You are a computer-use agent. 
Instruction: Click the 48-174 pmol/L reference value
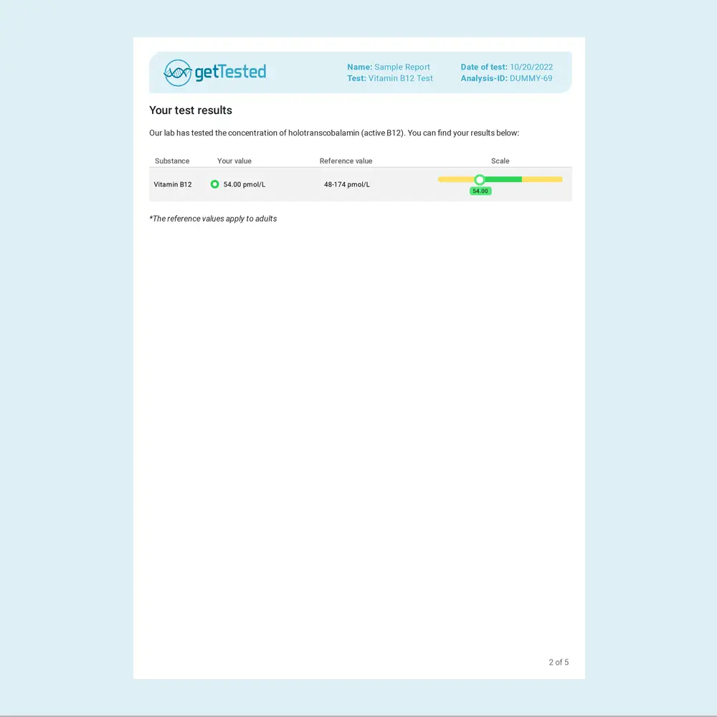click(347, 185)
